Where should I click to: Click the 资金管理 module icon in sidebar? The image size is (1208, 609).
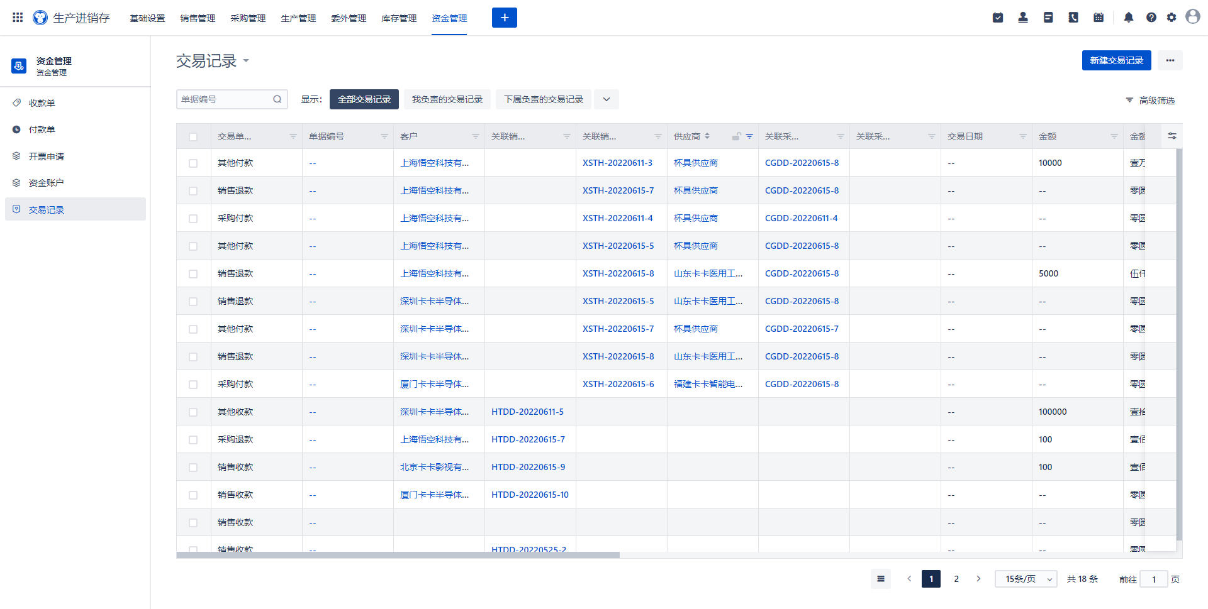tap(19, 65)
